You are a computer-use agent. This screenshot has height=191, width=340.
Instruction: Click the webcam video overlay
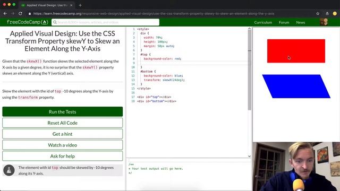tap(296, 166)
